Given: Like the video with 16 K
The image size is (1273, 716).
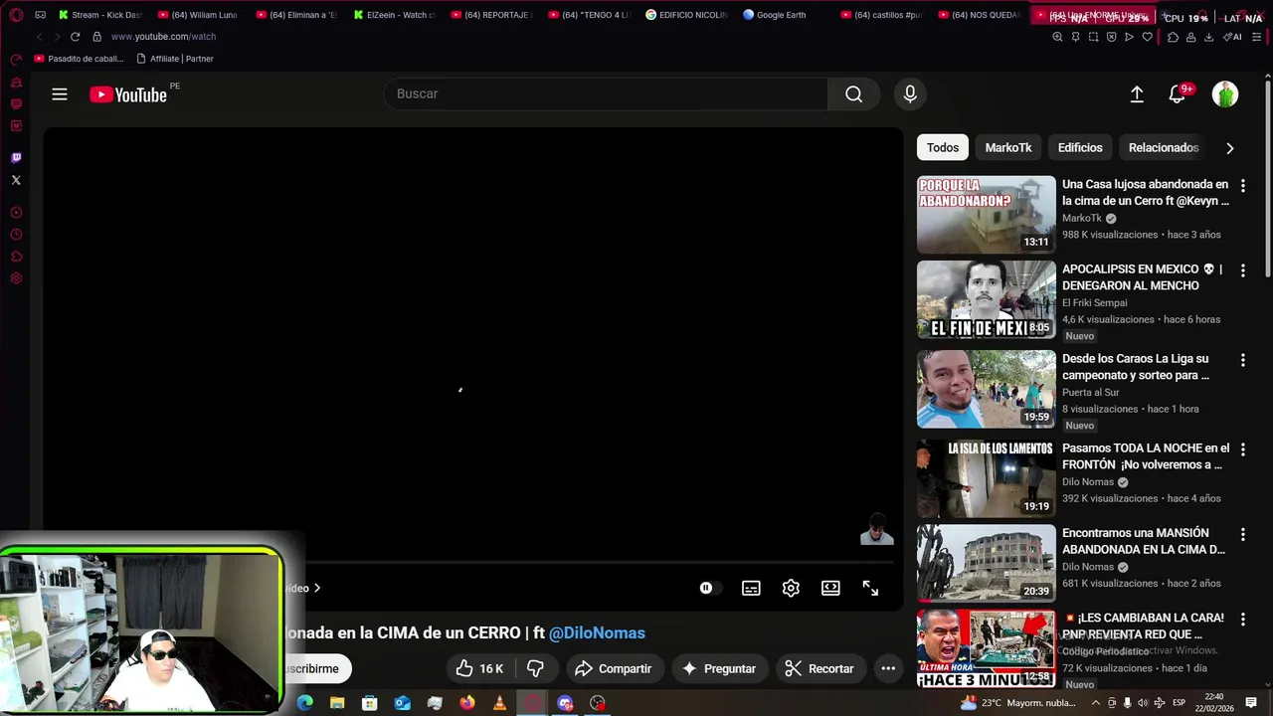Looking at the screenshot, I should (480, 668).
